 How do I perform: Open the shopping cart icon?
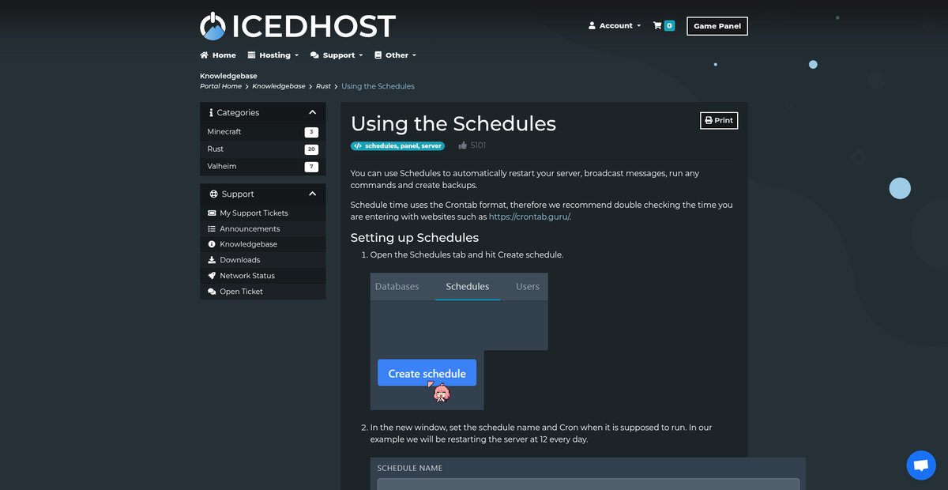pyautogui.click(x=657, y=25)
